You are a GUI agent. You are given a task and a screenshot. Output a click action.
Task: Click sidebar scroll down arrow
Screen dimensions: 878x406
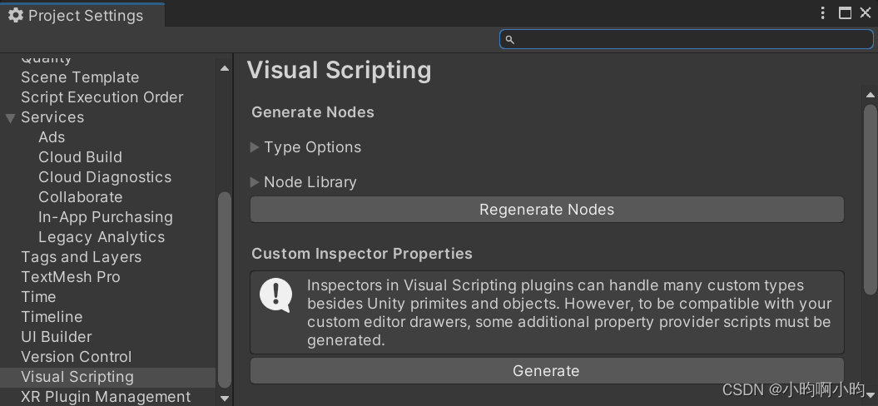pyautogui.click(x=225, y=399)
